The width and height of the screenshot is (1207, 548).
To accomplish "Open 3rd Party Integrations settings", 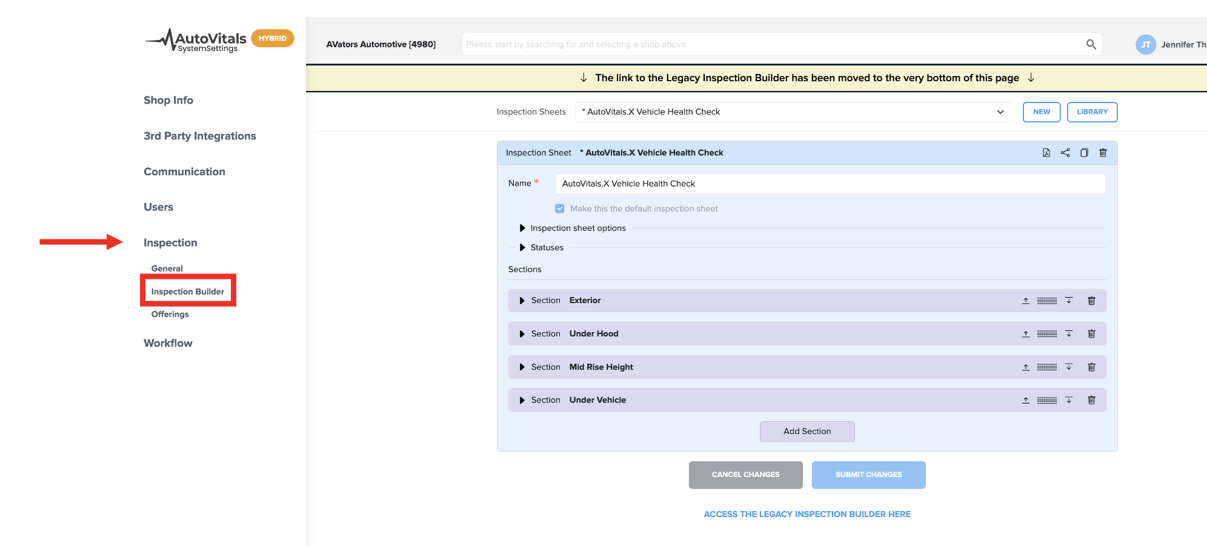I will coord(200,136).
